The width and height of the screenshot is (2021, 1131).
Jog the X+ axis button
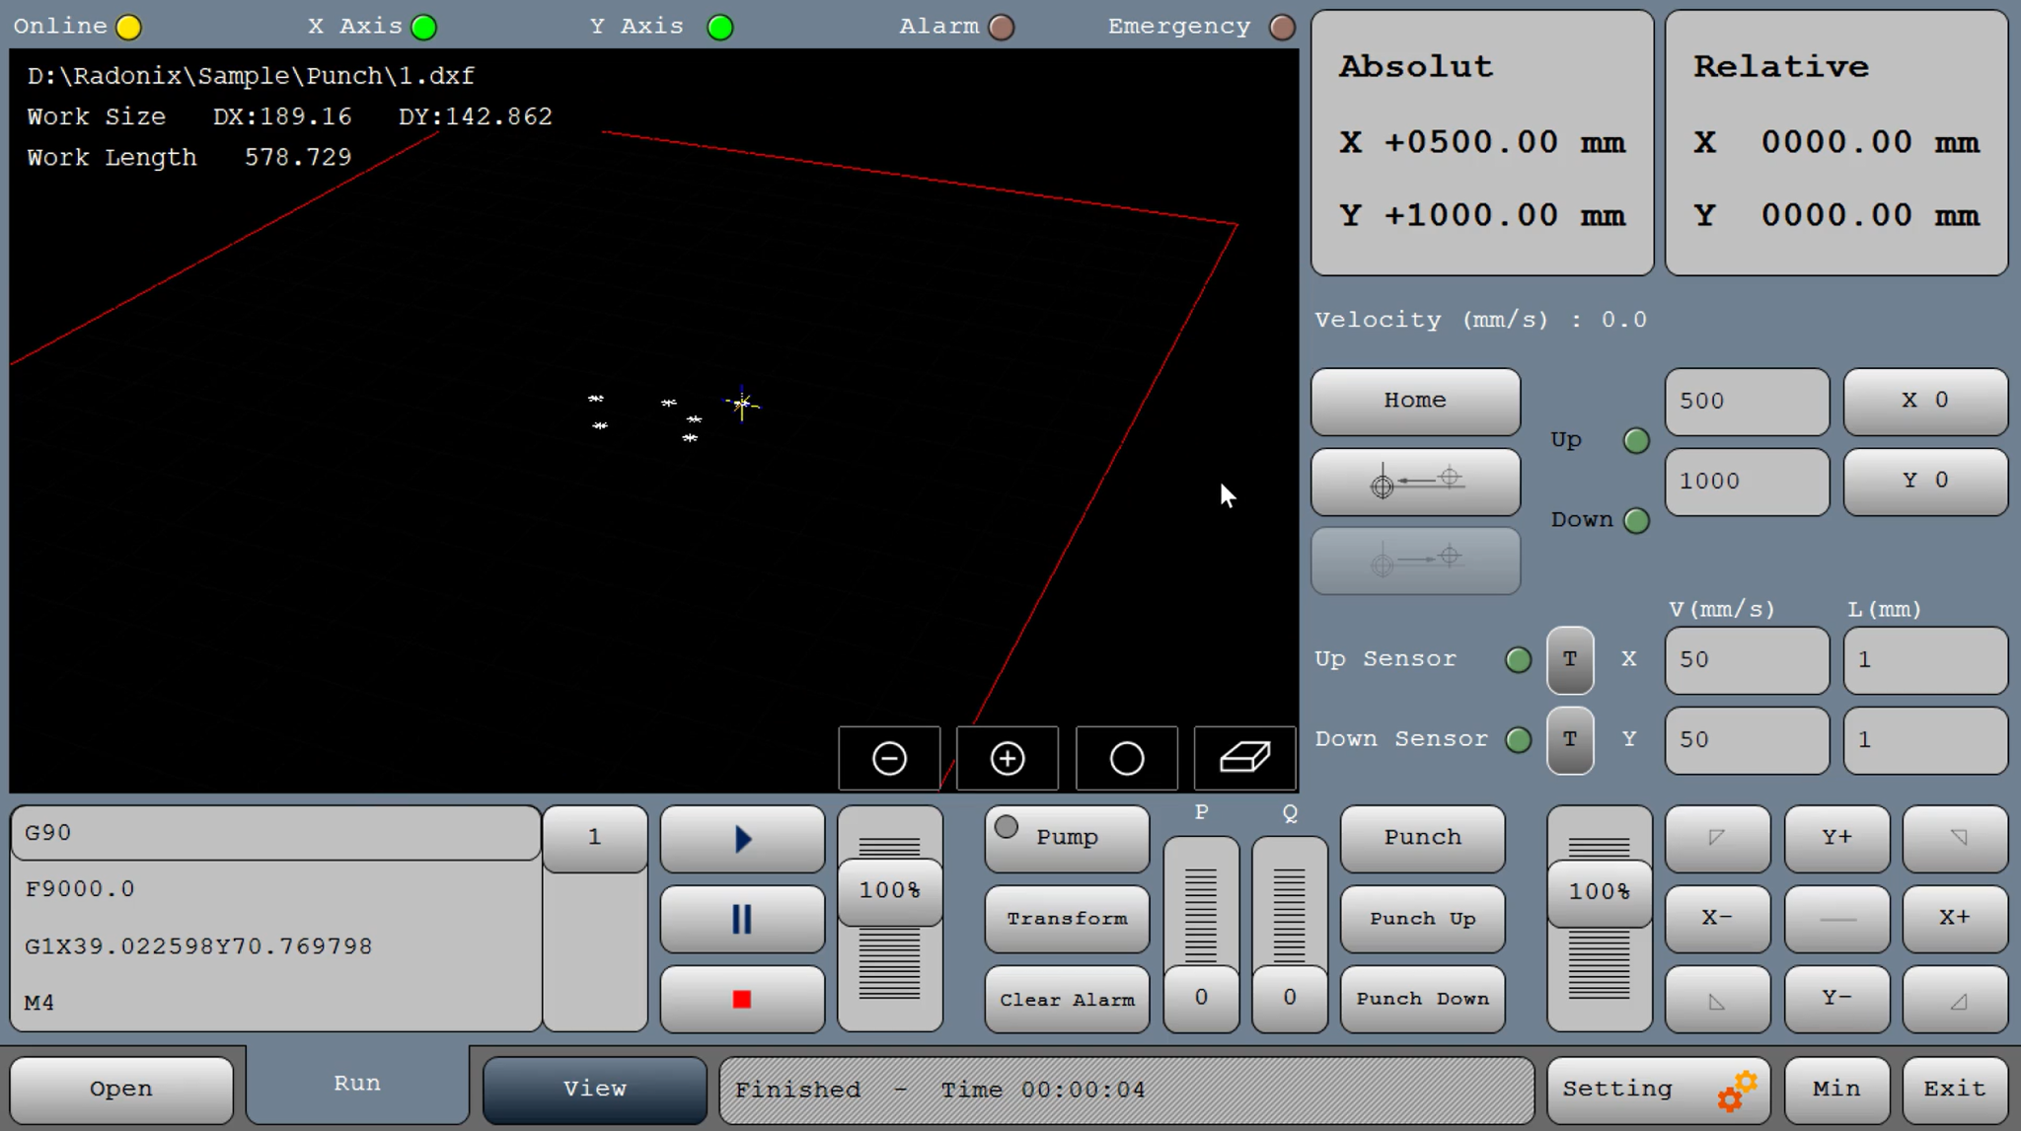1955,919
